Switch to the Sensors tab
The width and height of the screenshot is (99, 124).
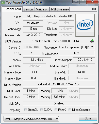pos(28,9)
